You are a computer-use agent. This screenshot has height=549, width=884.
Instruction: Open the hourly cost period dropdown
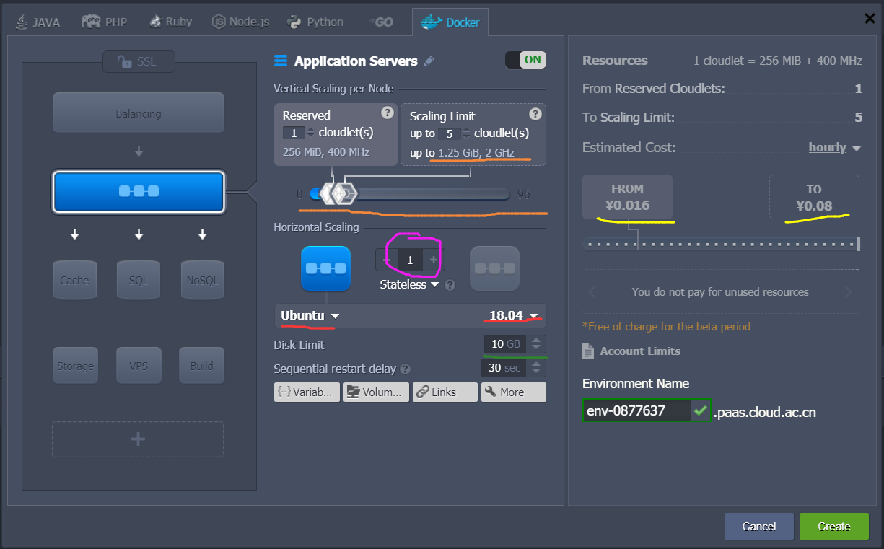coord(835,147)
